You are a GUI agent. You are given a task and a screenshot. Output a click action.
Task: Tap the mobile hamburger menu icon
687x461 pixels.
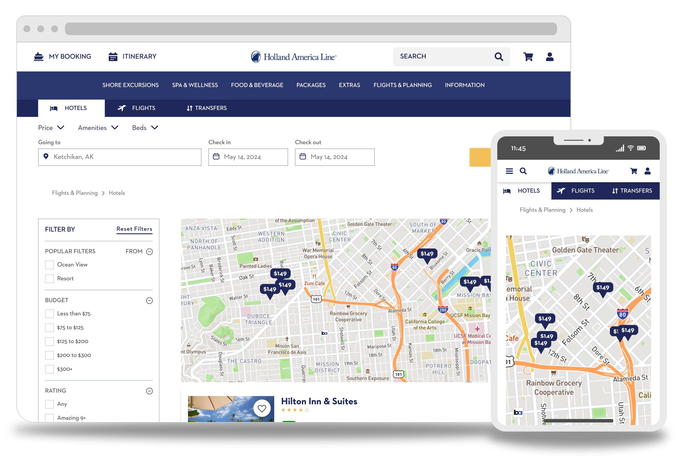click(509, 171)
